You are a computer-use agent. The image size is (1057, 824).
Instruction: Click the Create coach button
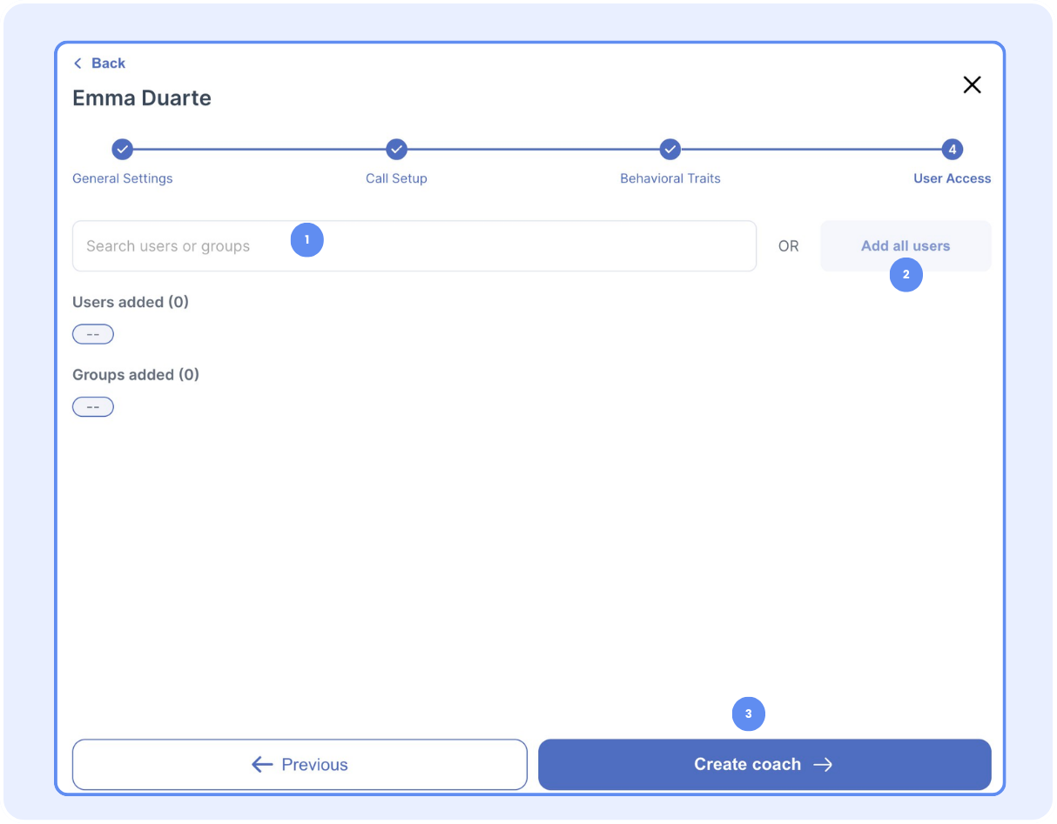coord(764,765)
